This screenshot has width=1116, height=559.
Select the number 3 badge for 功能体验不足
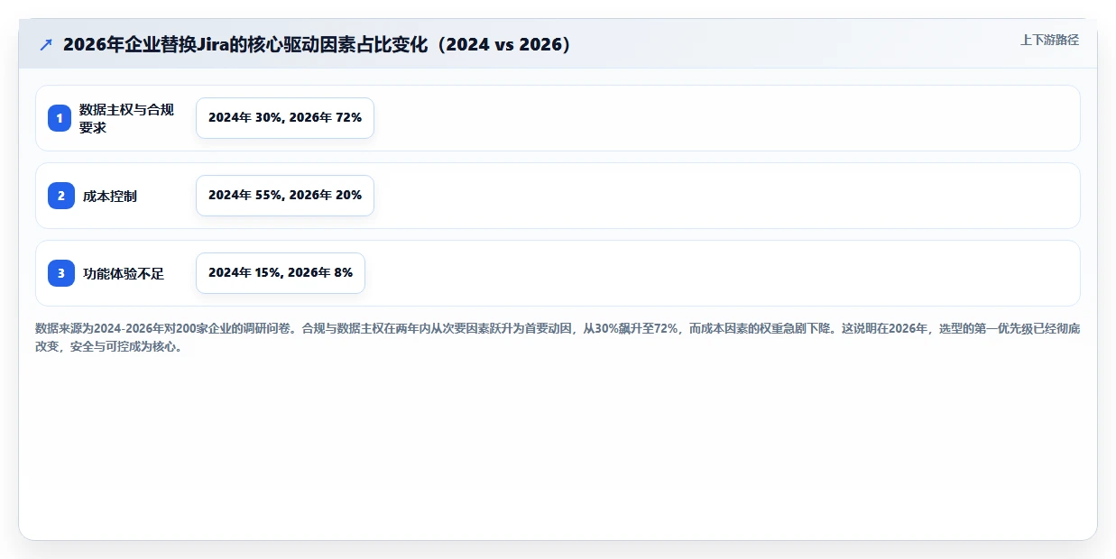coord(60,273)
